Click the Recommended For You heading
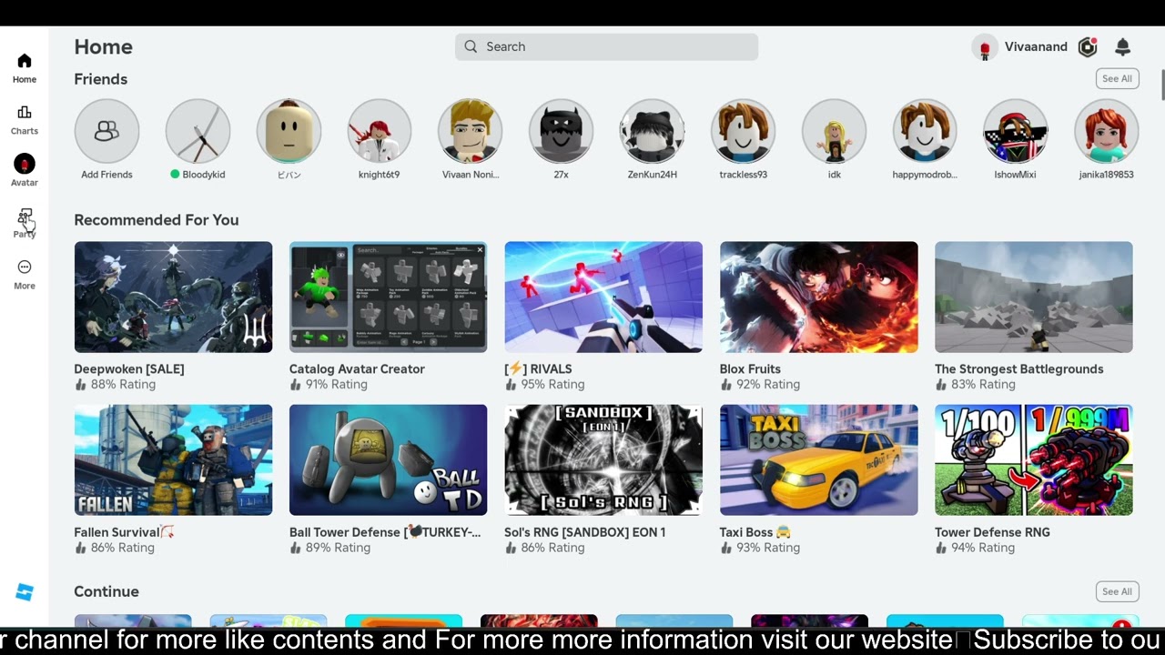1165x655 pixels. (x=157, y=220)
